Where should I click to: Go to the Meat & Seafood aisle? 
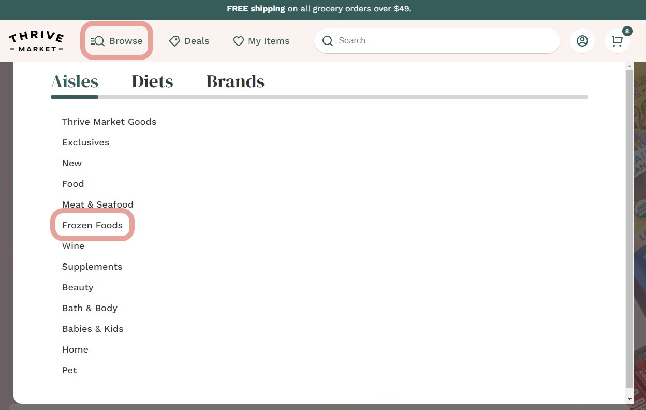97,204
